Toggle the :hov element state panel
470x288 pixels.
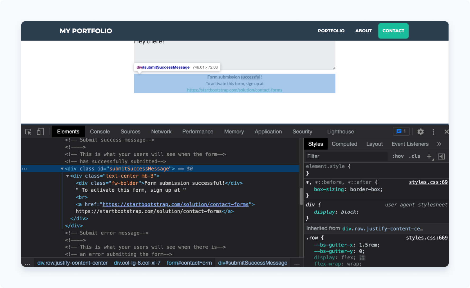click(398, 156)
